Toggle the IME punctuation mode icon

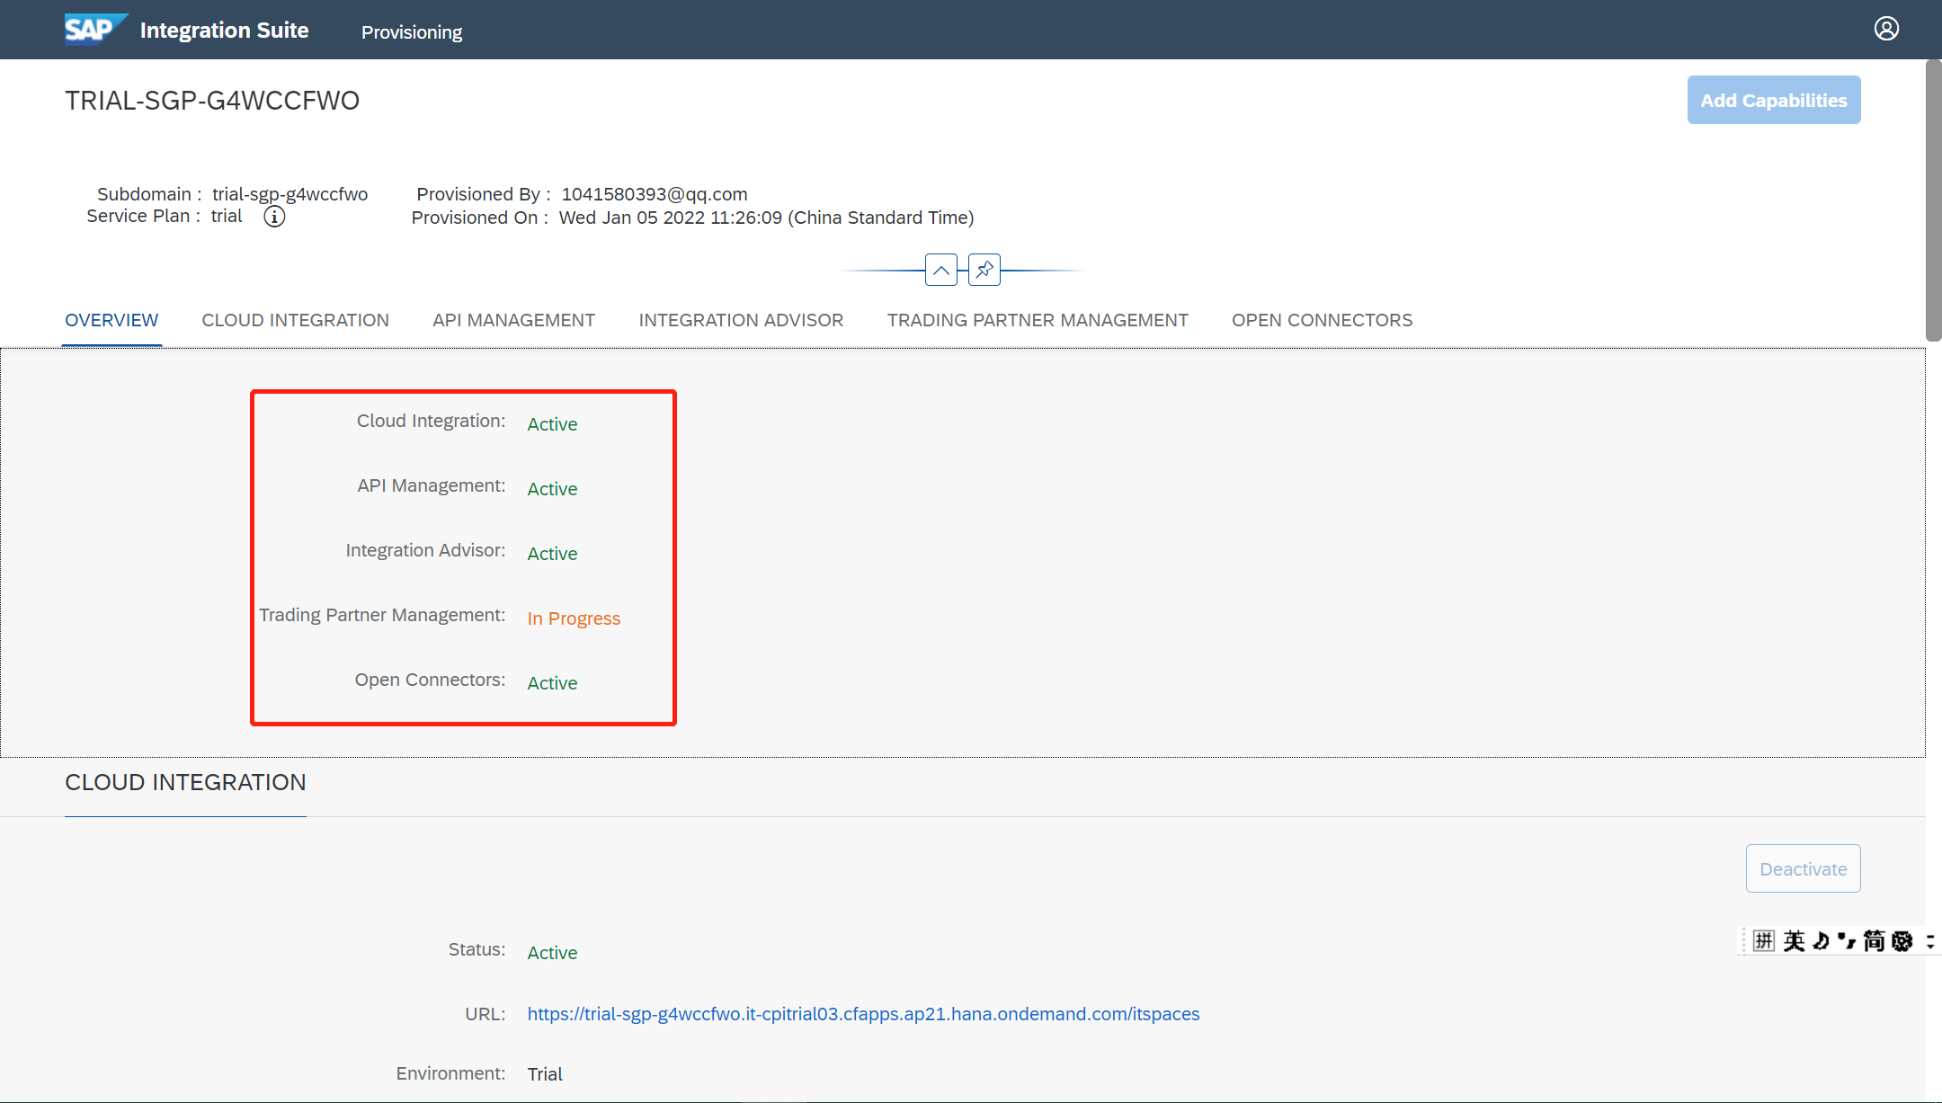pos(1847,940)
